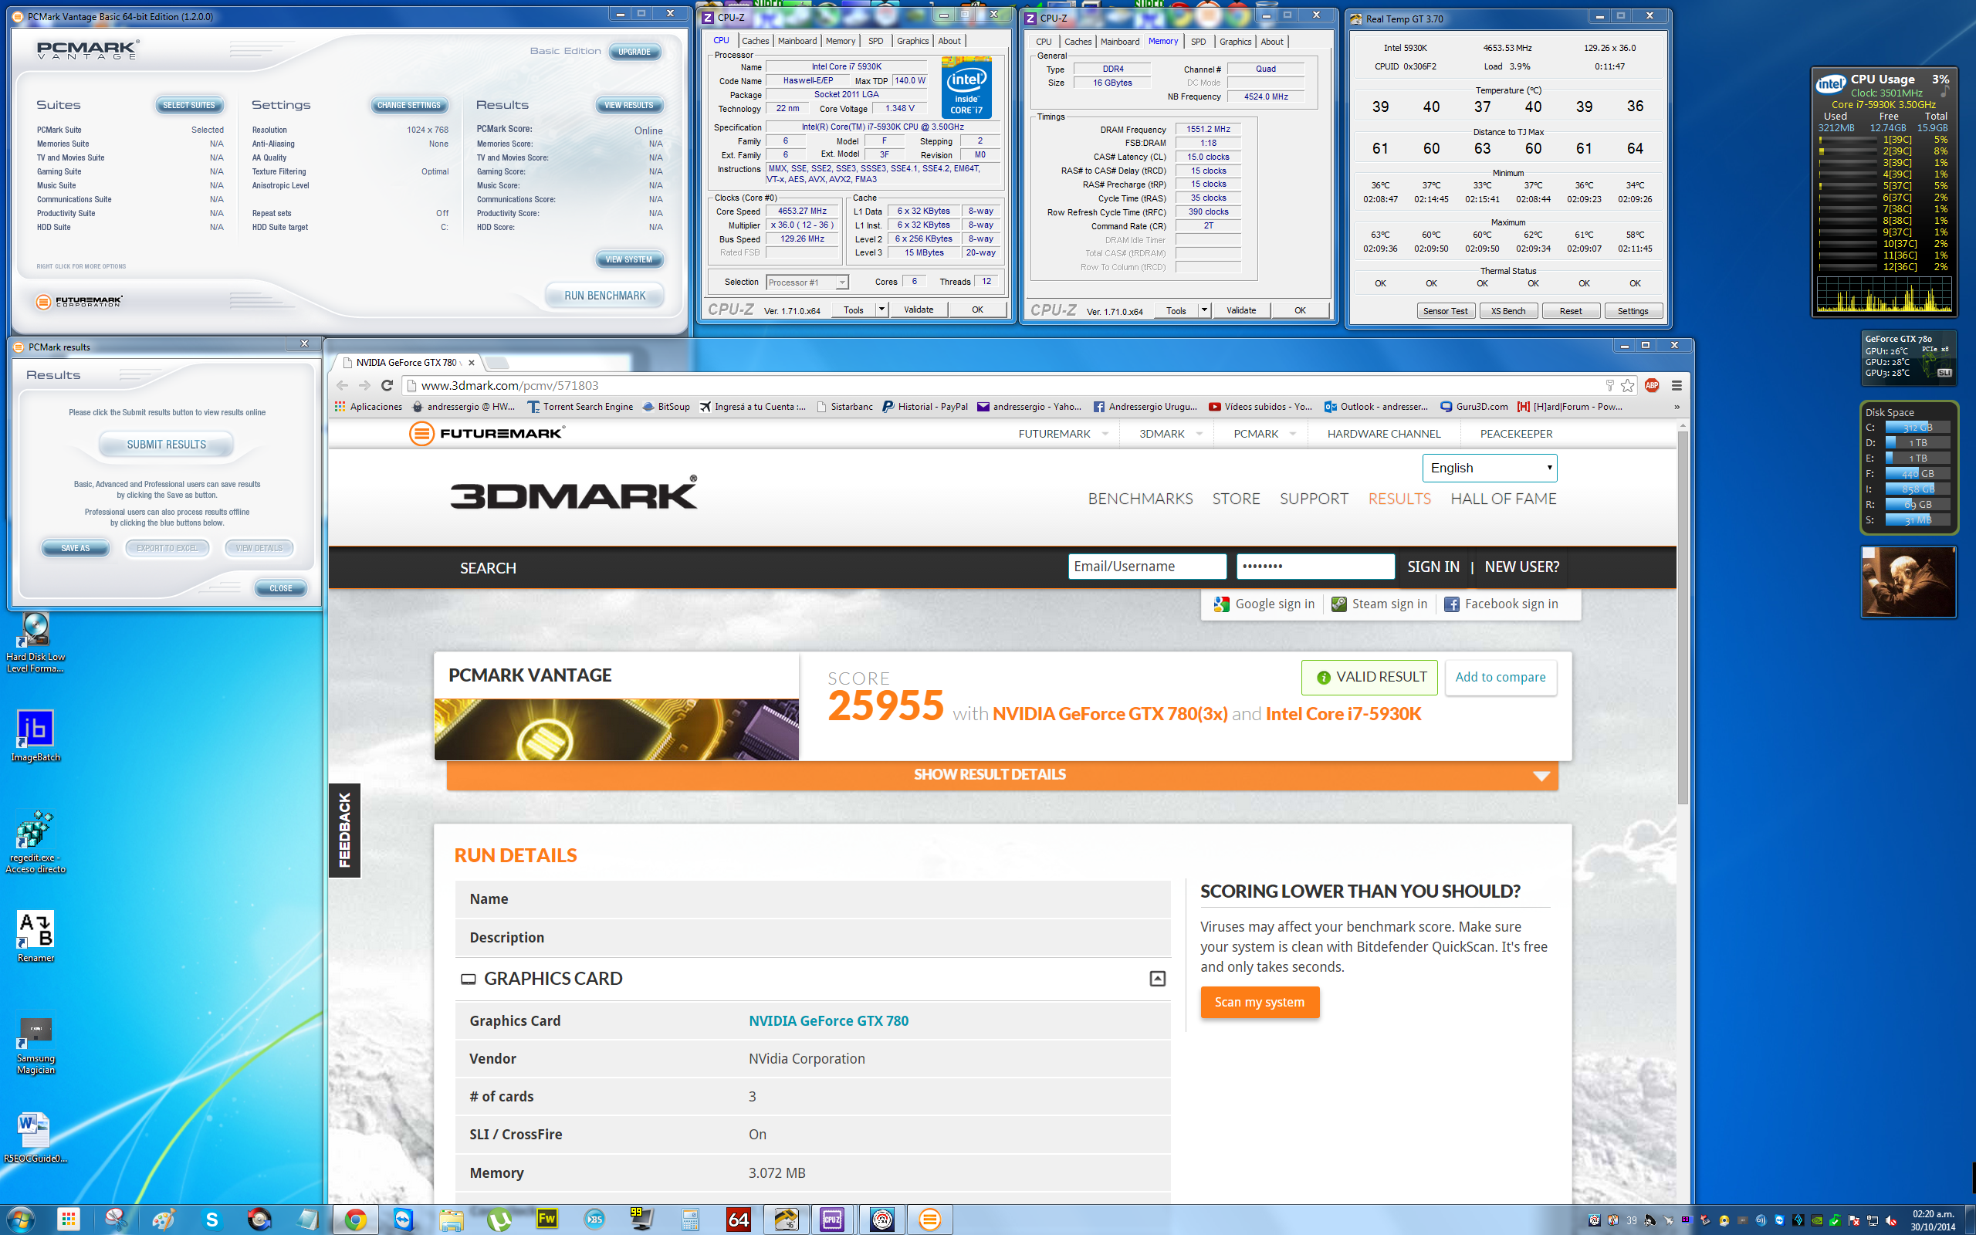The height and width of the screenshot is (1235, 1976).
Task: Open Tools dropdown arrow in CPU-Z CPU window
Action: (x=881, y=310)
